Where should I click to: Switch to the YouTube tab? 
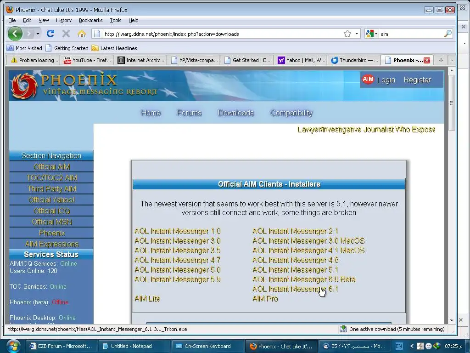coord(87,60)
